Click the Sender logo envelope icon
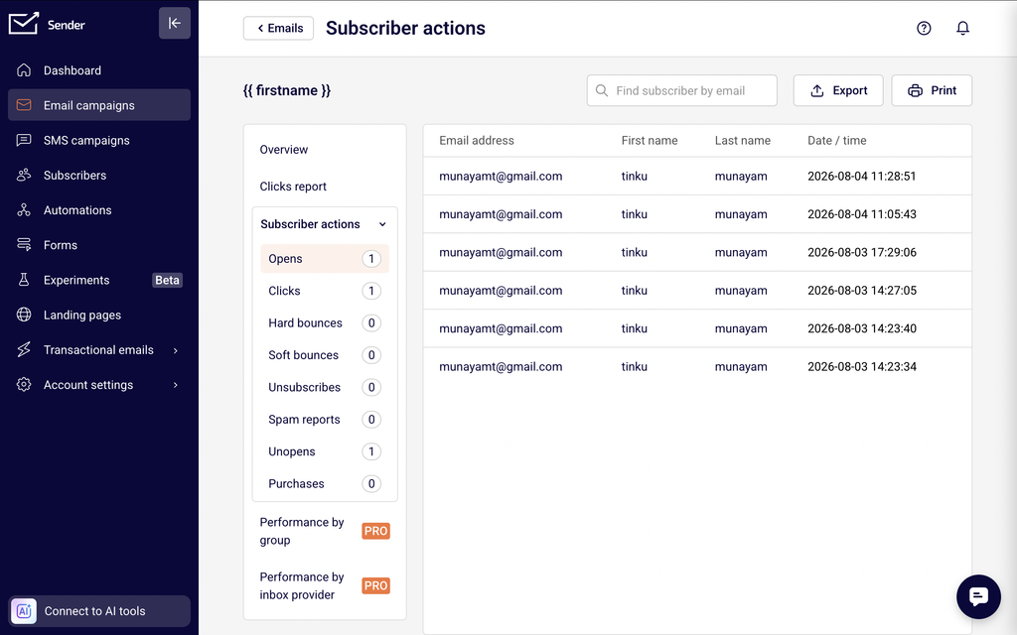The width and height of the screenshot is (1017, 635). 24,24
